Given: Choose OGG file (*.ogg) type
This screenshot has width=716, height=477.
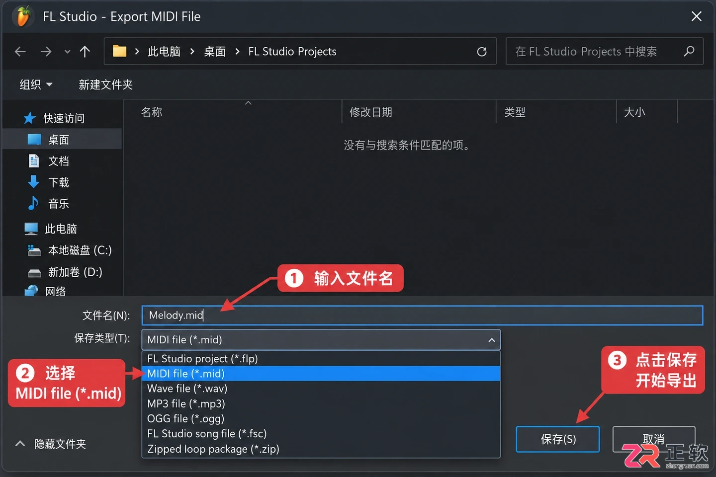Looking at the screenshot, I should [x=321, y=419].
